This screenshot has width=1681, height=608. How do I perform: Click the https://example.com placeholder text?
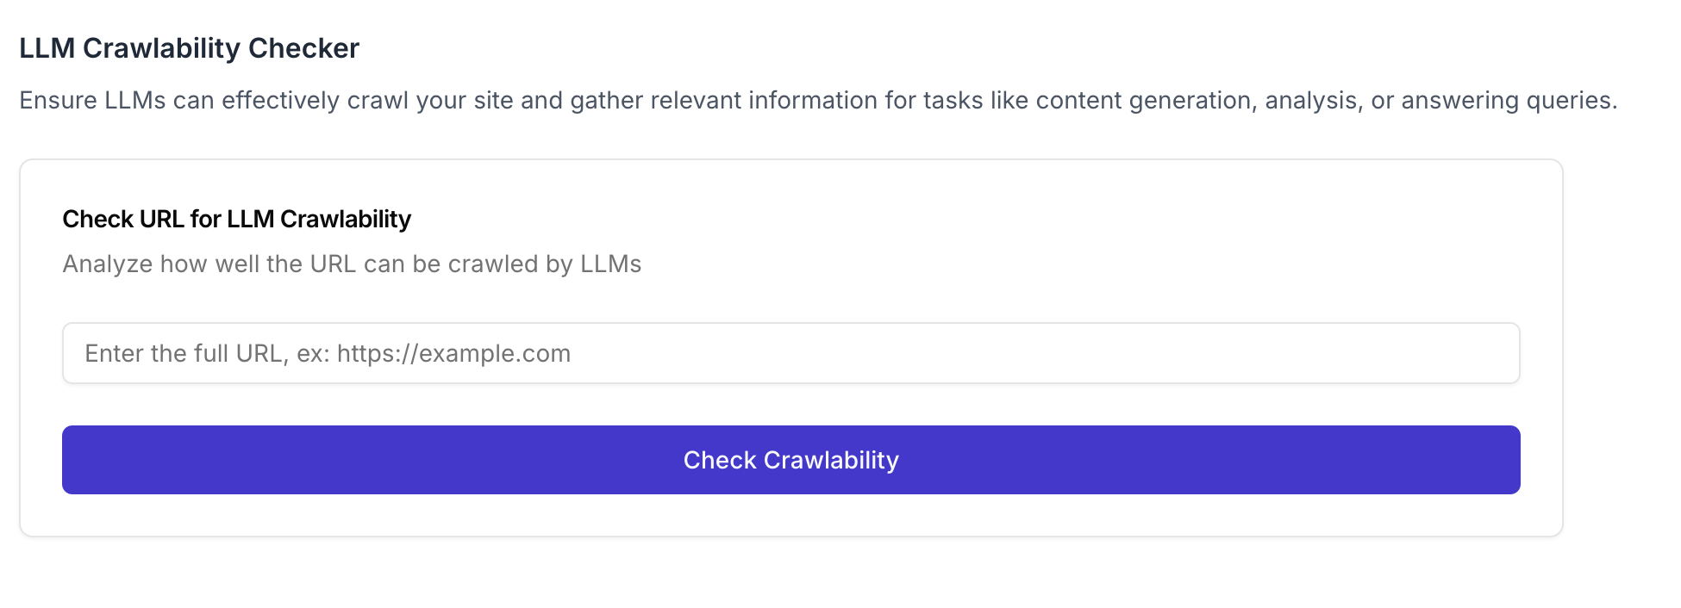[453, 353]
